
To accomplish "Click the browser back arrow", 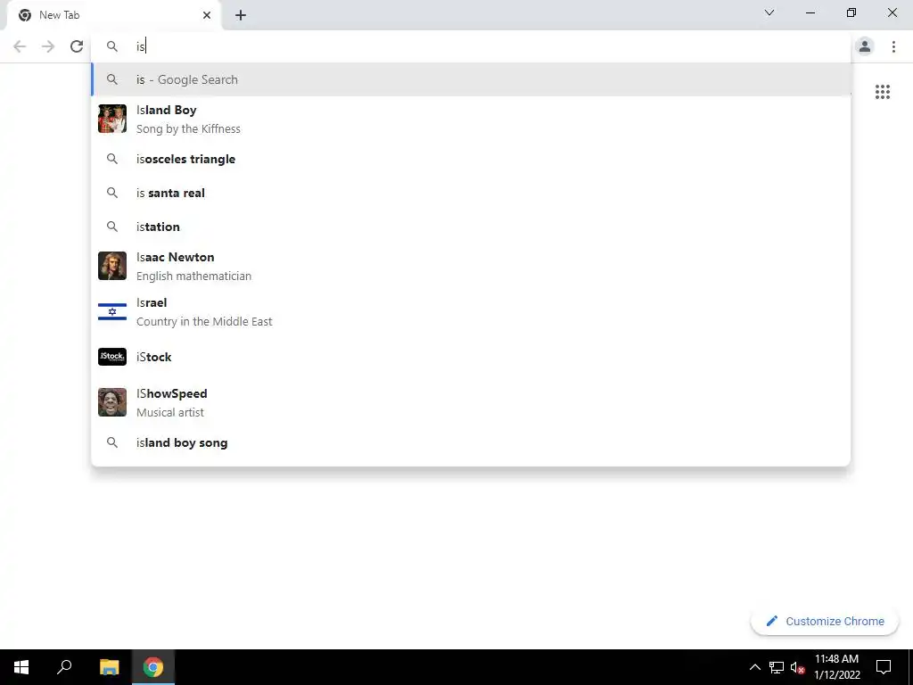I will click(20, 46).
